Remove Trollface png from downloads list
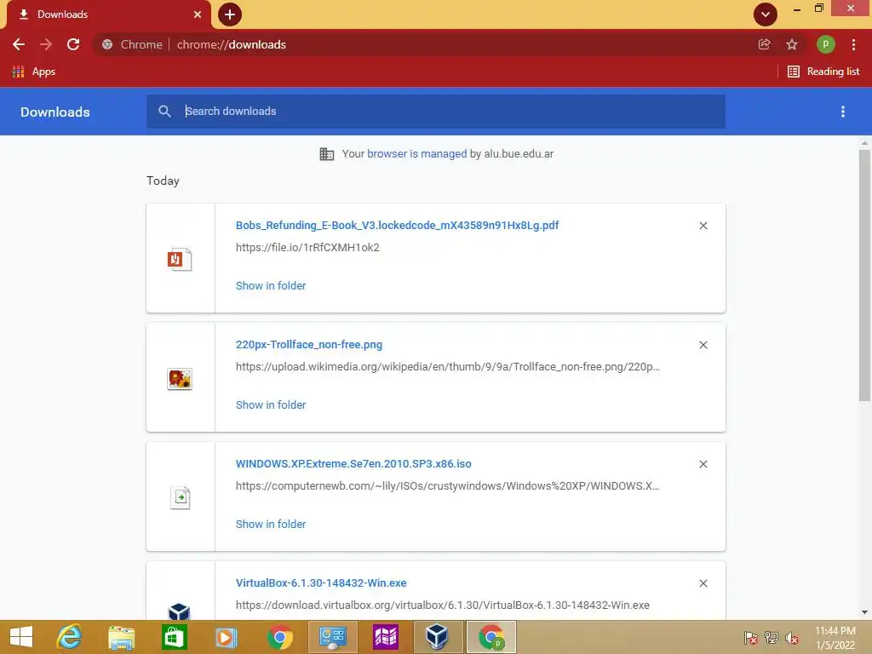Viewport: 872px width, 654px height. 703,345
